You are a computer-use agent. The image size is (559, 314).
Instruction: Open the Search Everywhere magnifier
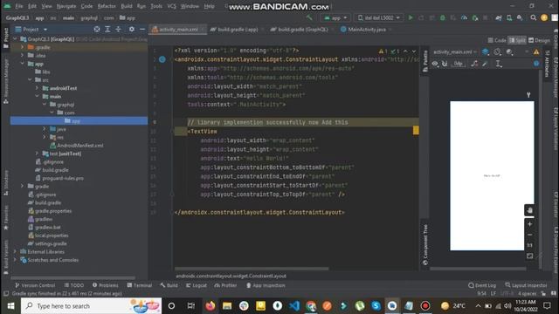[534, 17]
